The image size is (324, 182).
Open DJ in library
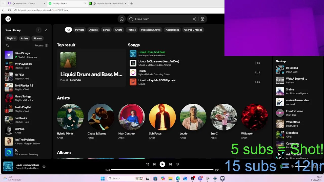point(27,152)
